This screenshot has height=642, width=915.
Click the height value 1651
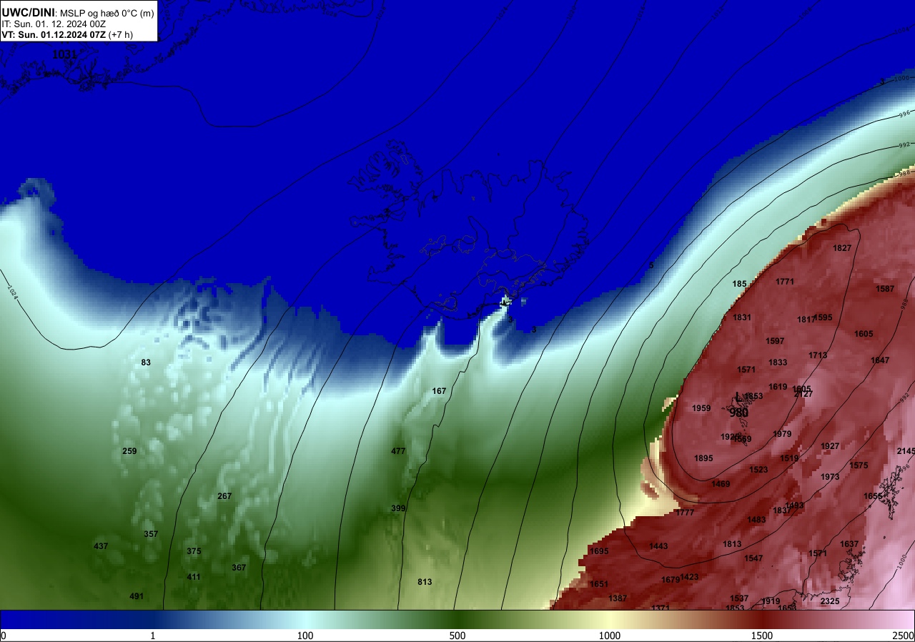pyautogui.click(x=599, y=584)
